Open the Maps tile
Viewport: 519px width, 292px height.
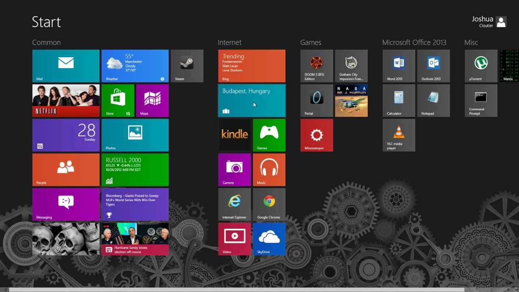(152, 101)
